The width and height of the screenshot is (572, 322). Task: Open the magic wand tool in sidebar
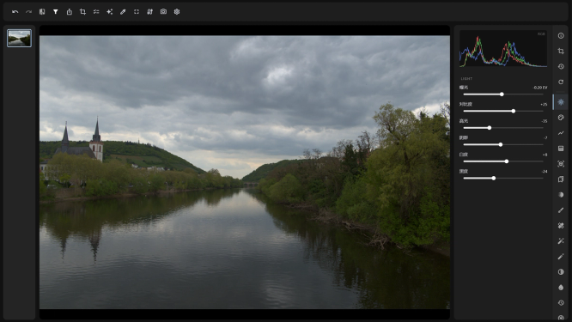point(561,240)
